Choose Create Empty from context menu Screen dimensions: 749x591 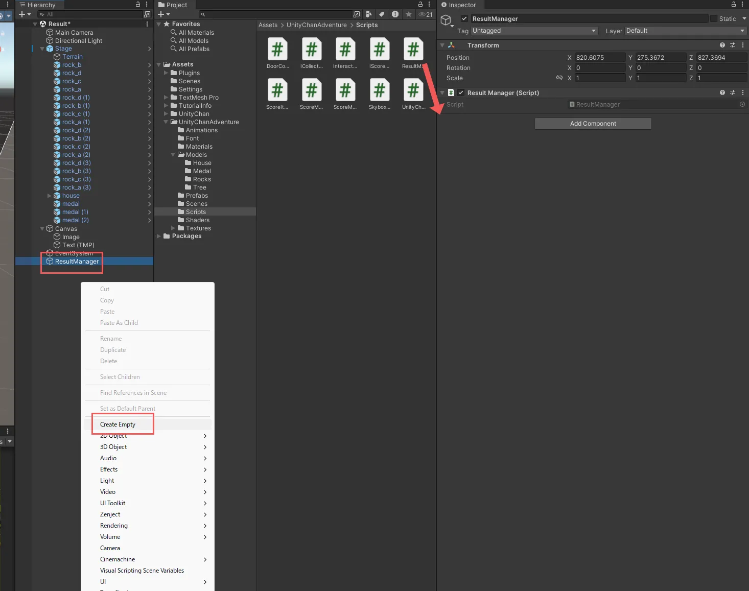coord(118,424)
